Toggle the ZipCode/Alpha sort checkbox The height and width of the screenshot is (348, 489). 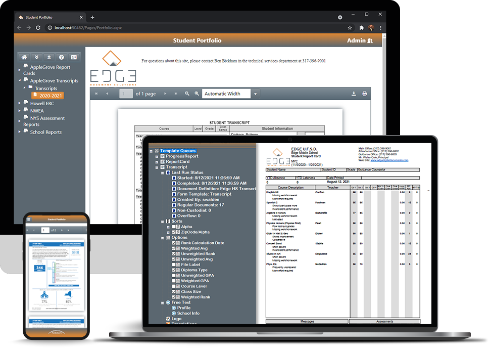pyautogui.click(x=174, y=232)
